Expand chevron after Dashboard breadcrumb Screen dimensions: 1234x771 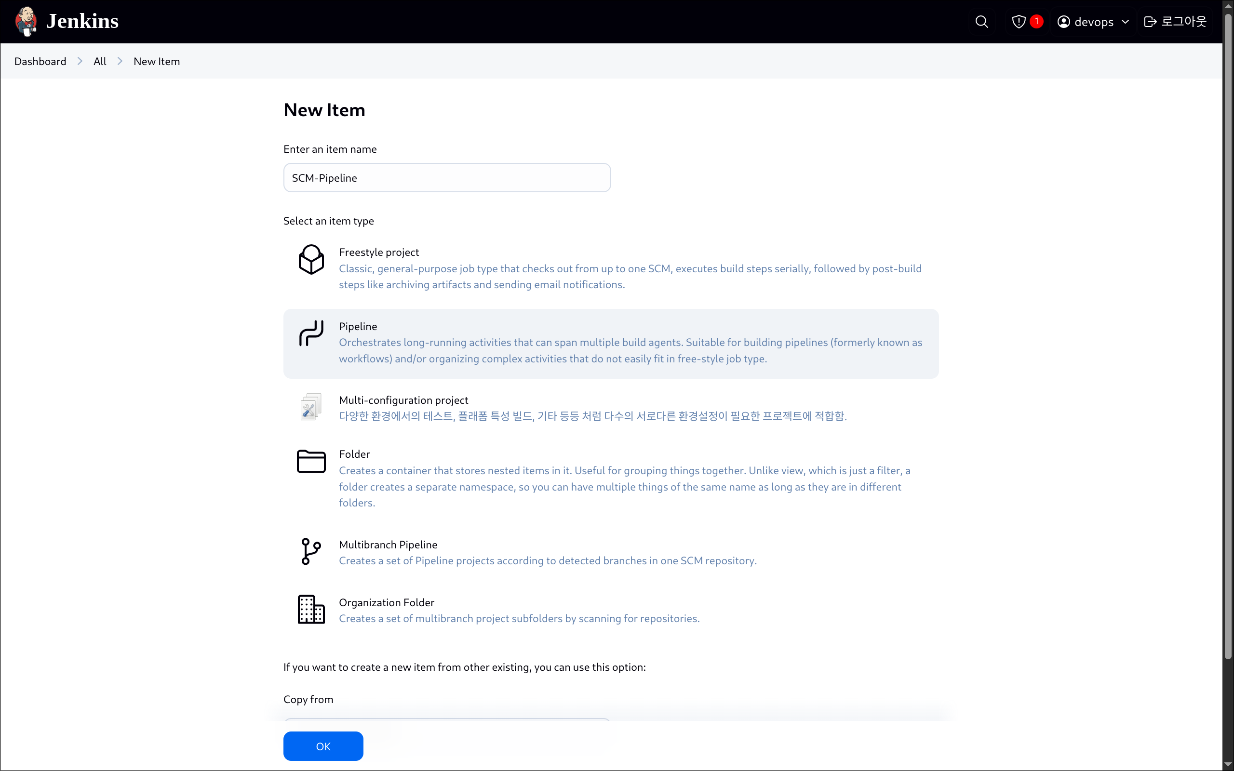pyautogui.click(x=80, y=61)
